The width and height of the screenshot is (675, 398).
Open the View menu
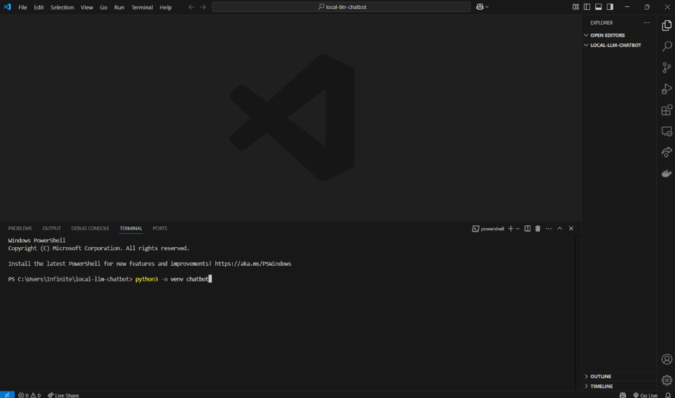(x=87, y=8)
